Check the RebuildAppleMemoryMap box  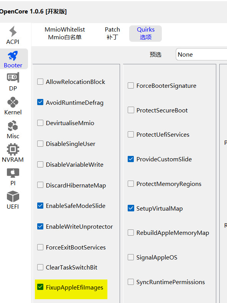pyautogui.click(x=131, y=233)
